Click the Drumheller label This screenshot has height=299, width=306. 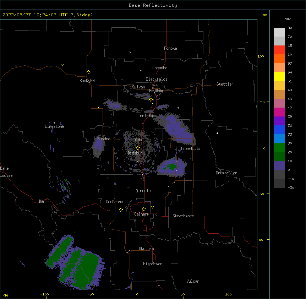(x=226, y=173)
